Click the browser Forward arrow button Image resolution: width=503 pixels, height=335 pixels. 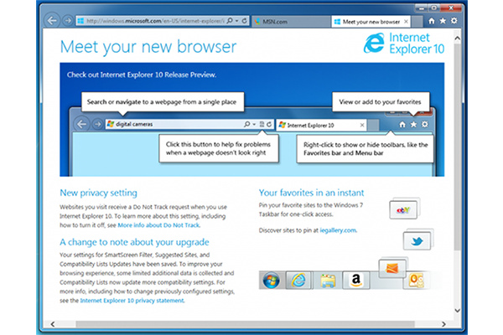click(68, 21)
